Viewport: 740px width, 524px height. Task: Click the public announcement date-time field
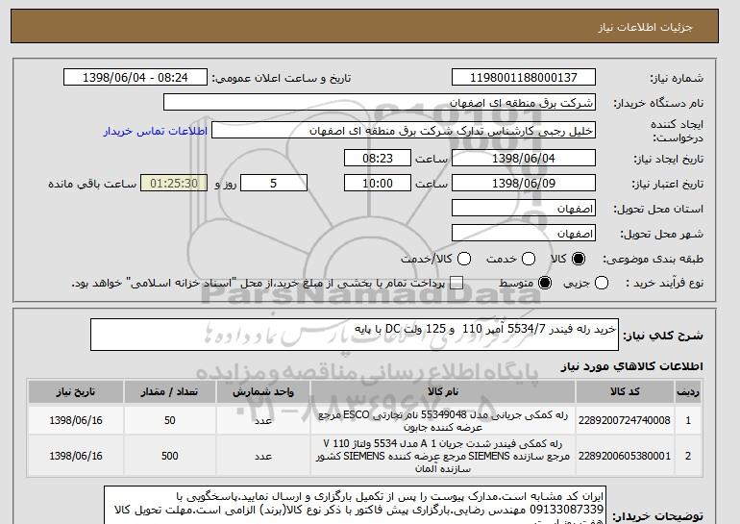136,78
